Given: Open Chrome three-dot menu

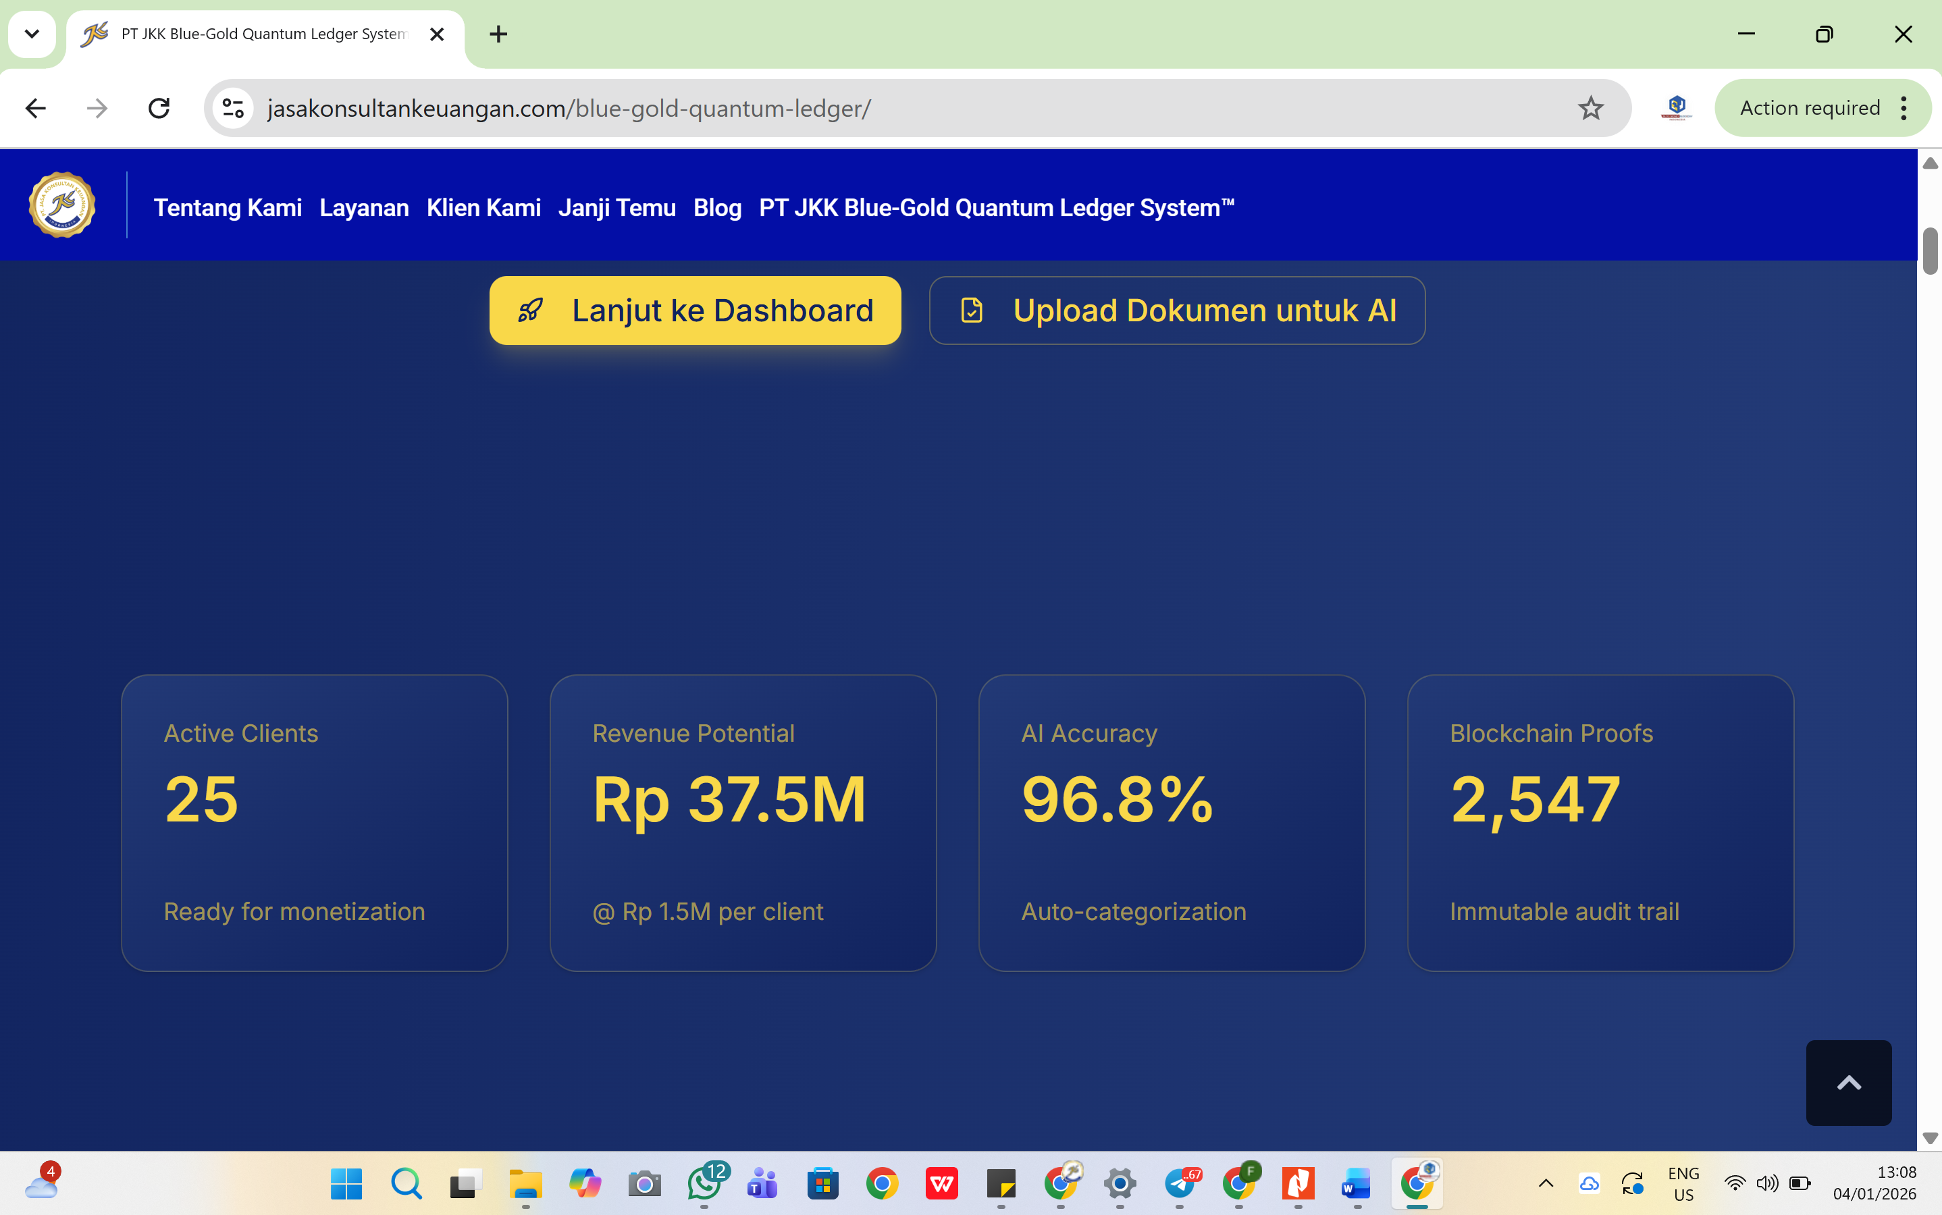Looking at the screenshot, I should 1904,108.
